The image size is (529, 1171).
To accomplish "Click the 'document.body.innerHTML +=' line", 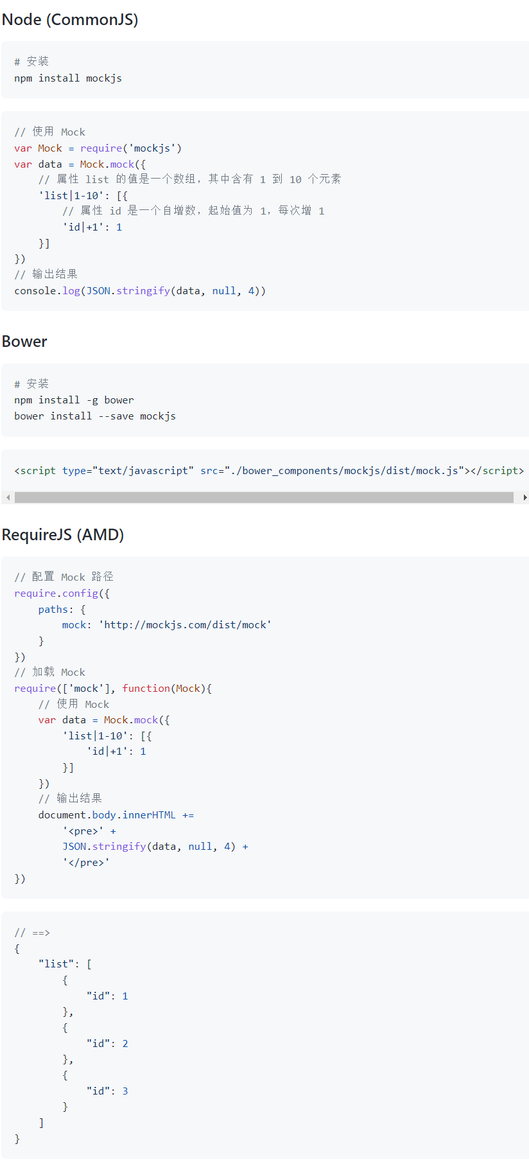I will click(116, 815).
